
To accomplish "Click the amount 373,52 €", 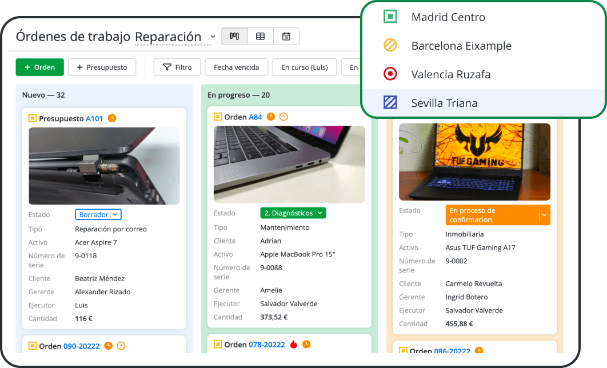I will click(274, 317).
